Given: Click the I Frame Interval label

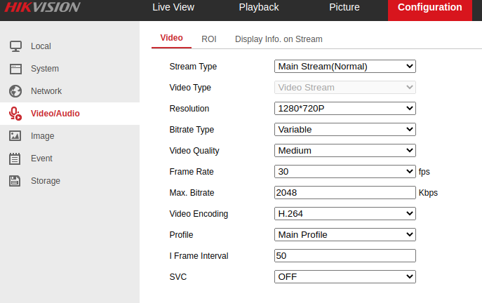Looking at the screenshot, I should (199, 256).
